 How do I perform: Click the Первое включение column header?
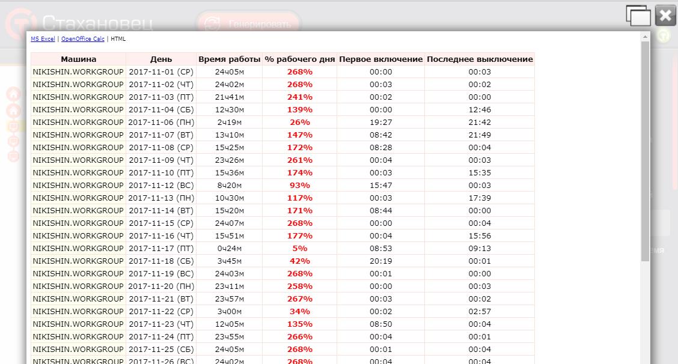coord(380,59)
